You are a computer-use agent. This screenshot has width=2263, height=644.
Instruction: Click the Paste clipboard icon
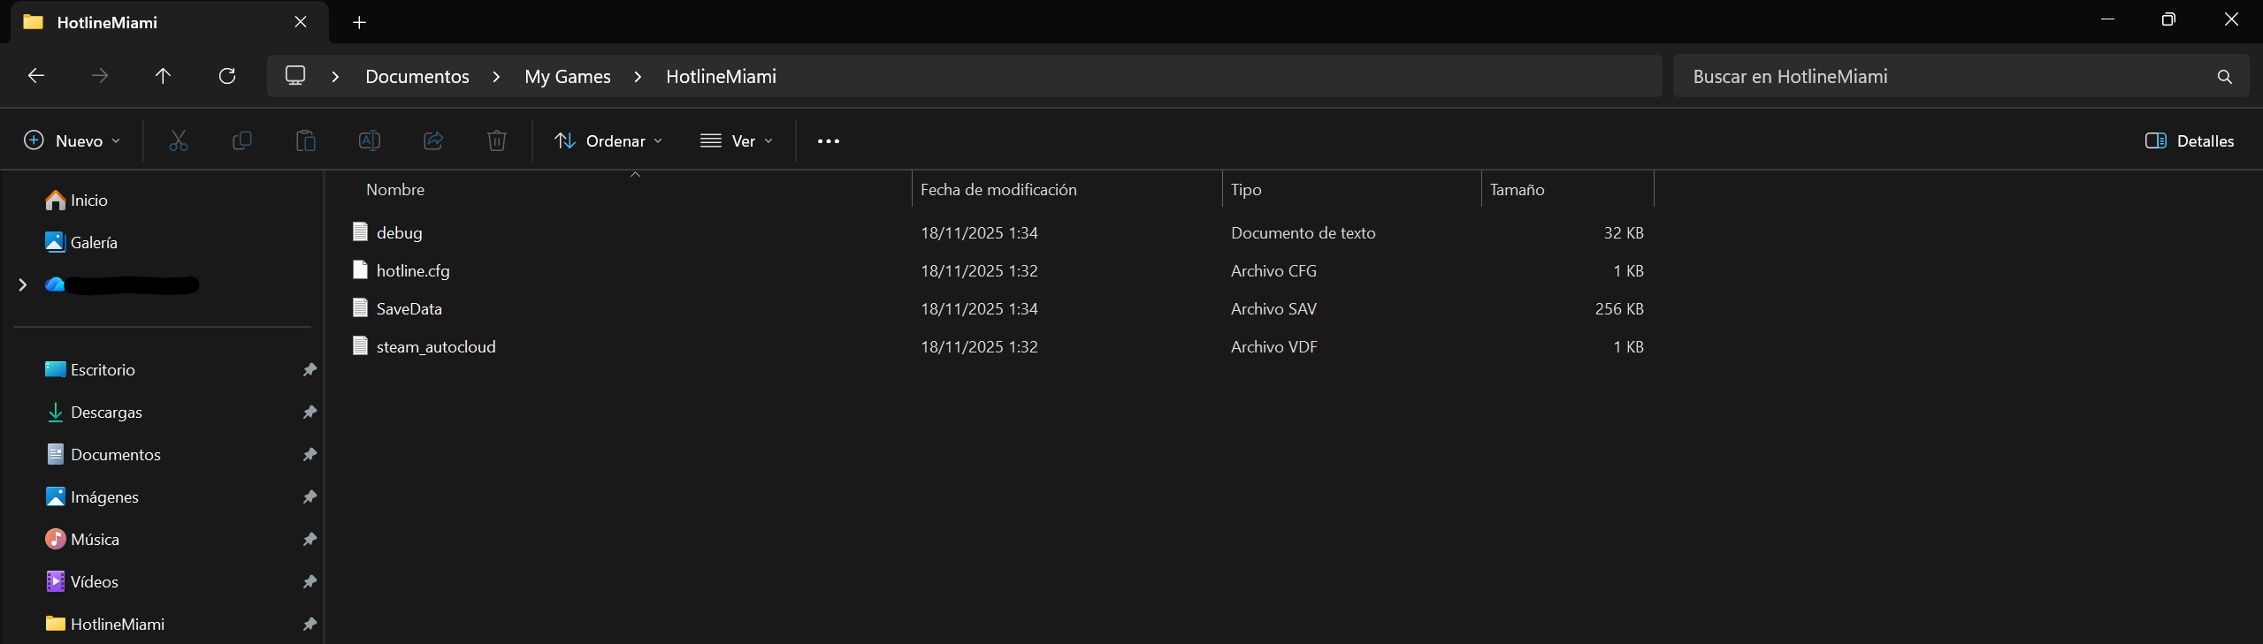(x=306, y=140)
